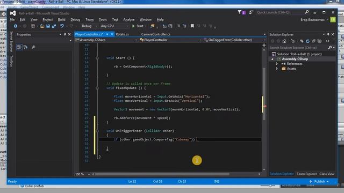This screenshot has height=193, width=344.
Task: Pin the PlayerController.cs tab
Action: [x=107, y=34]
